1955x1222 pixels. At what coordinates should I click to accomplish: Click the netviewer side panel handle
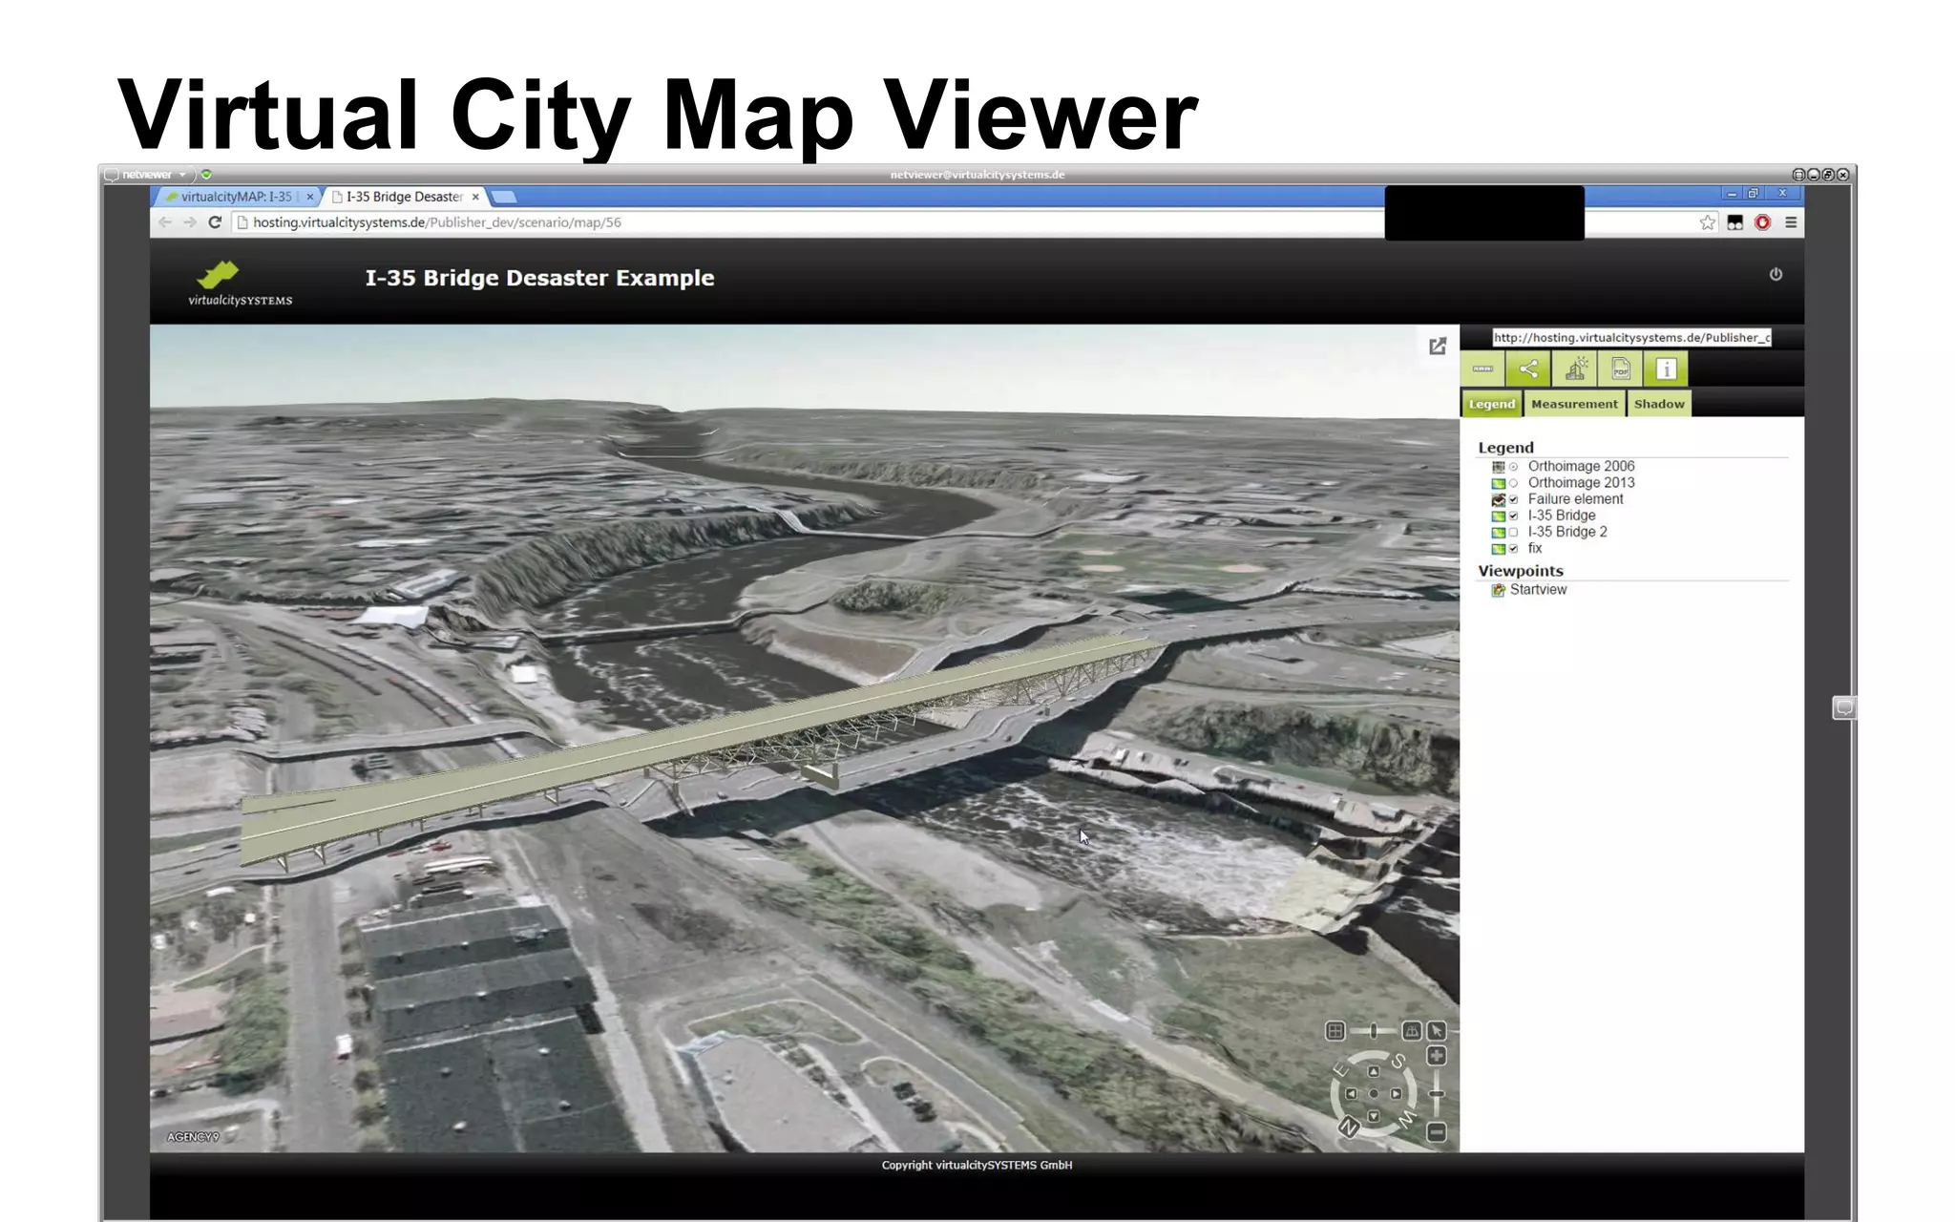(x=1844, y=707)
